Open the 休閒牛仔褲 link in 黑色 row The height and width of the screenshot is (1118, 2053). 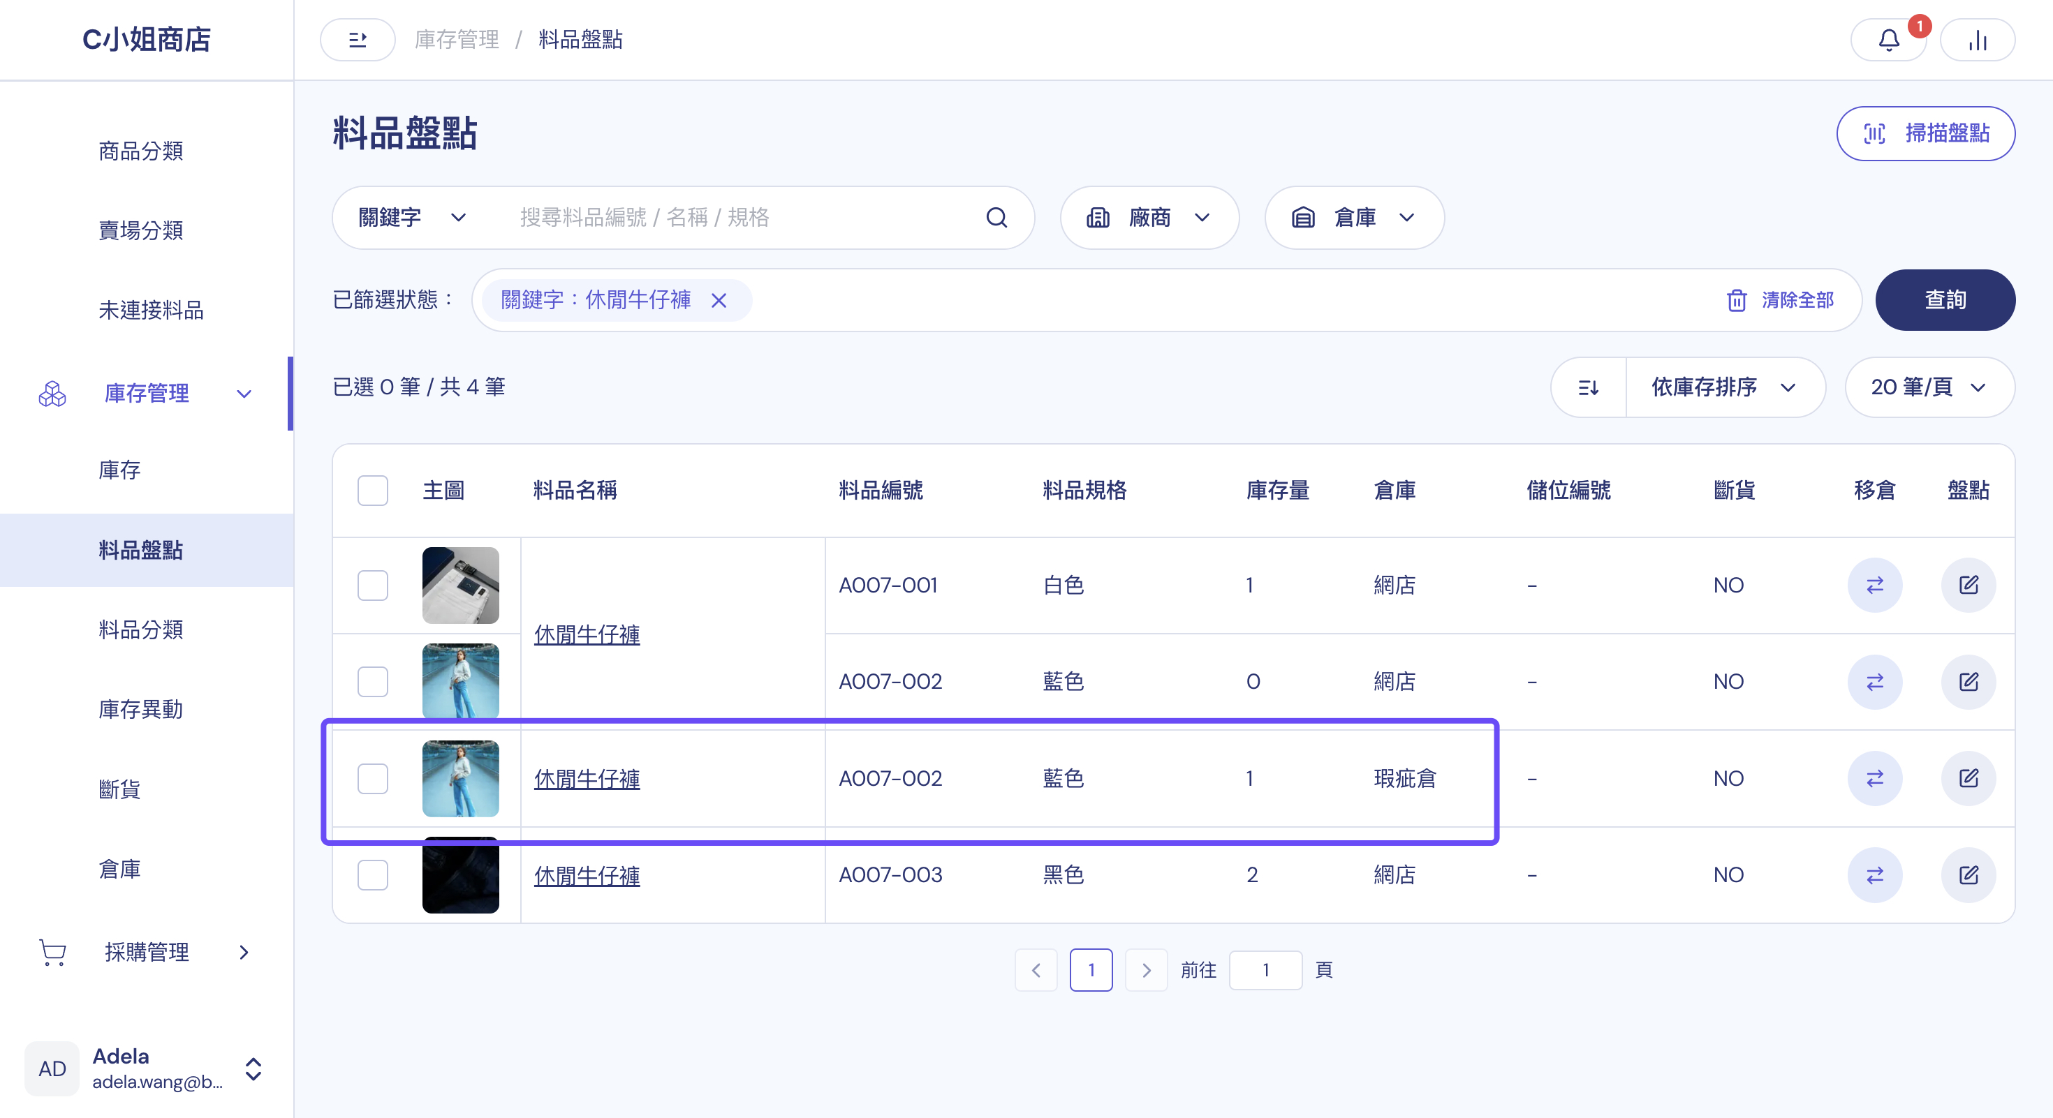[587, 876]
